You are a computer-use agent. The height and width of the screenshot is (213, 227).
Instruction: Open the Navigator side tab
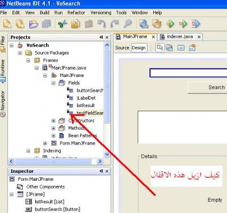coord(3,104)
